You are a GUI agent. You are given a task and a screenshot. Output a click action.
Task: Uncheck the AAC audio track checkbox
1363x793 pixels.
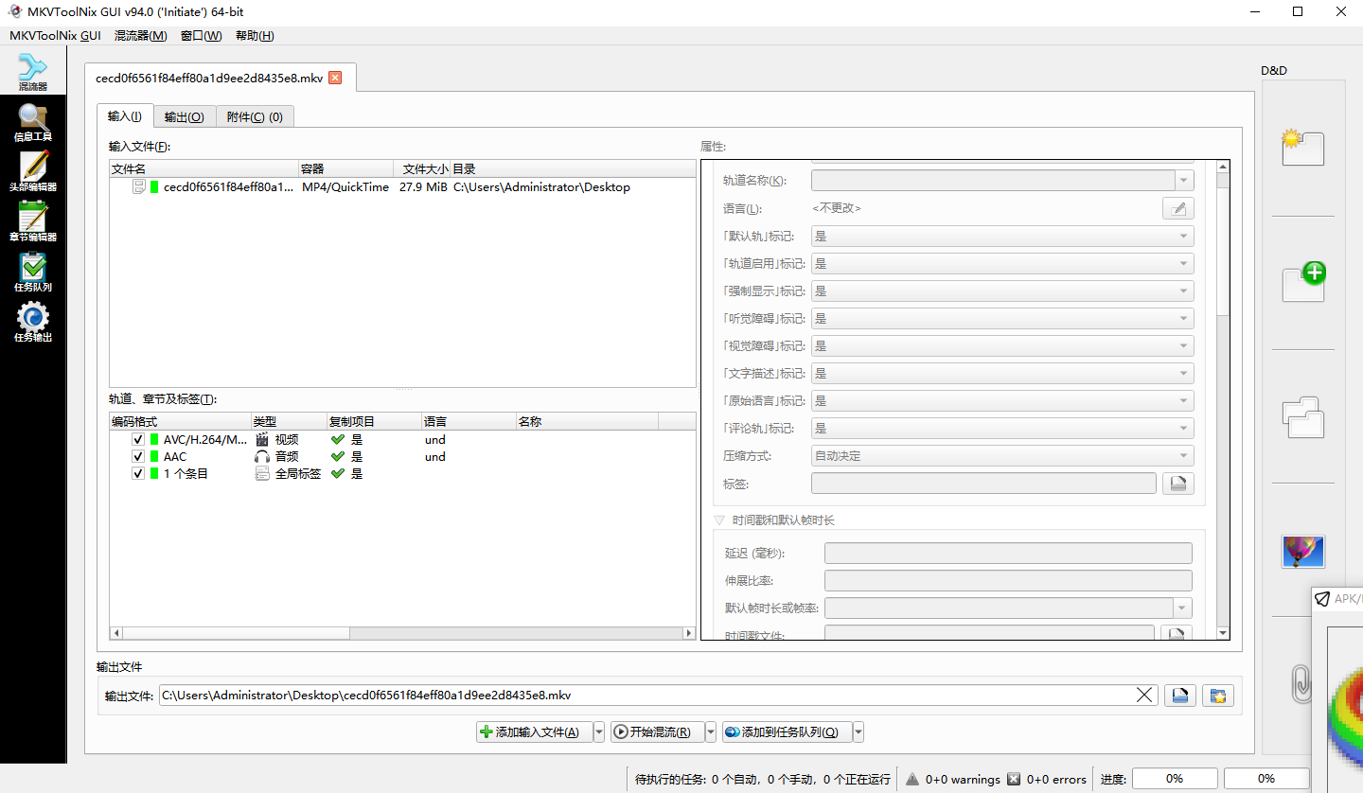(138, 457)
